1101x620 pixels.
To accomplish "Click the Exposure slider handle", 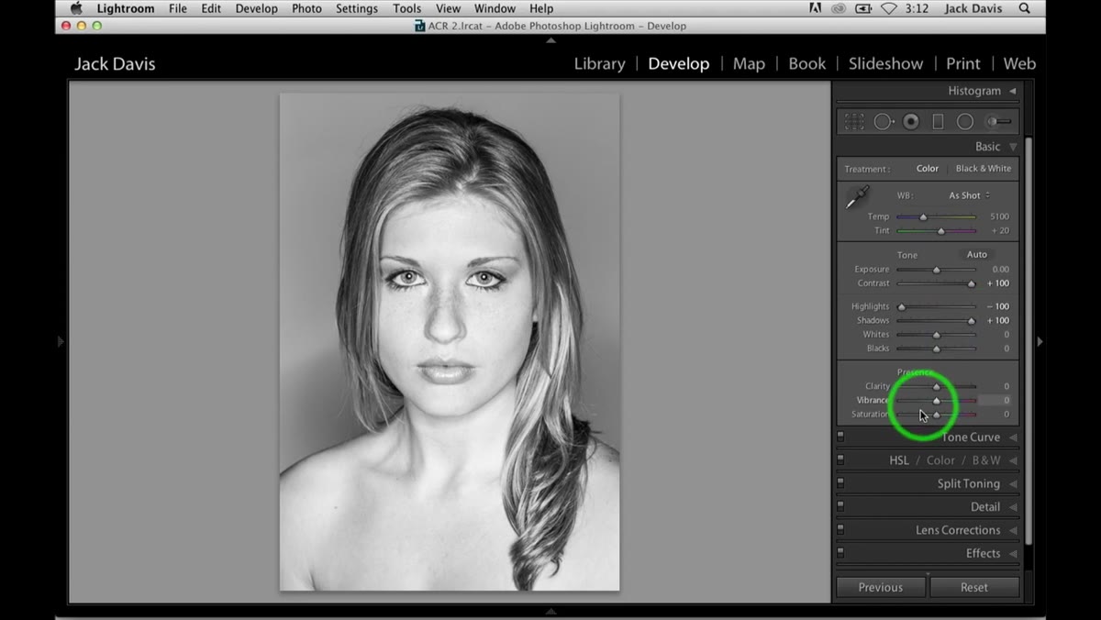I will [x=937, y=270].
